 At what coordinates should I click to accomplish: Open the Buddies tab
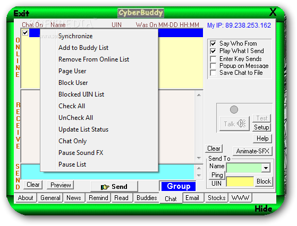[147, 198]
